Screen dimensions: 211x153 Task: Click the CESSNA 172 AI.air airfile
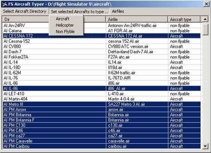pos(125,36)
